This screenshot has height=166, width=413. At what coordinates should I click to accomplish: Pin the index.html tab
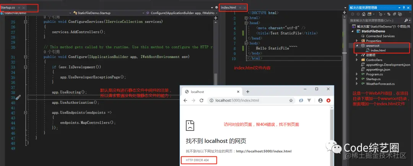point(240,8)
